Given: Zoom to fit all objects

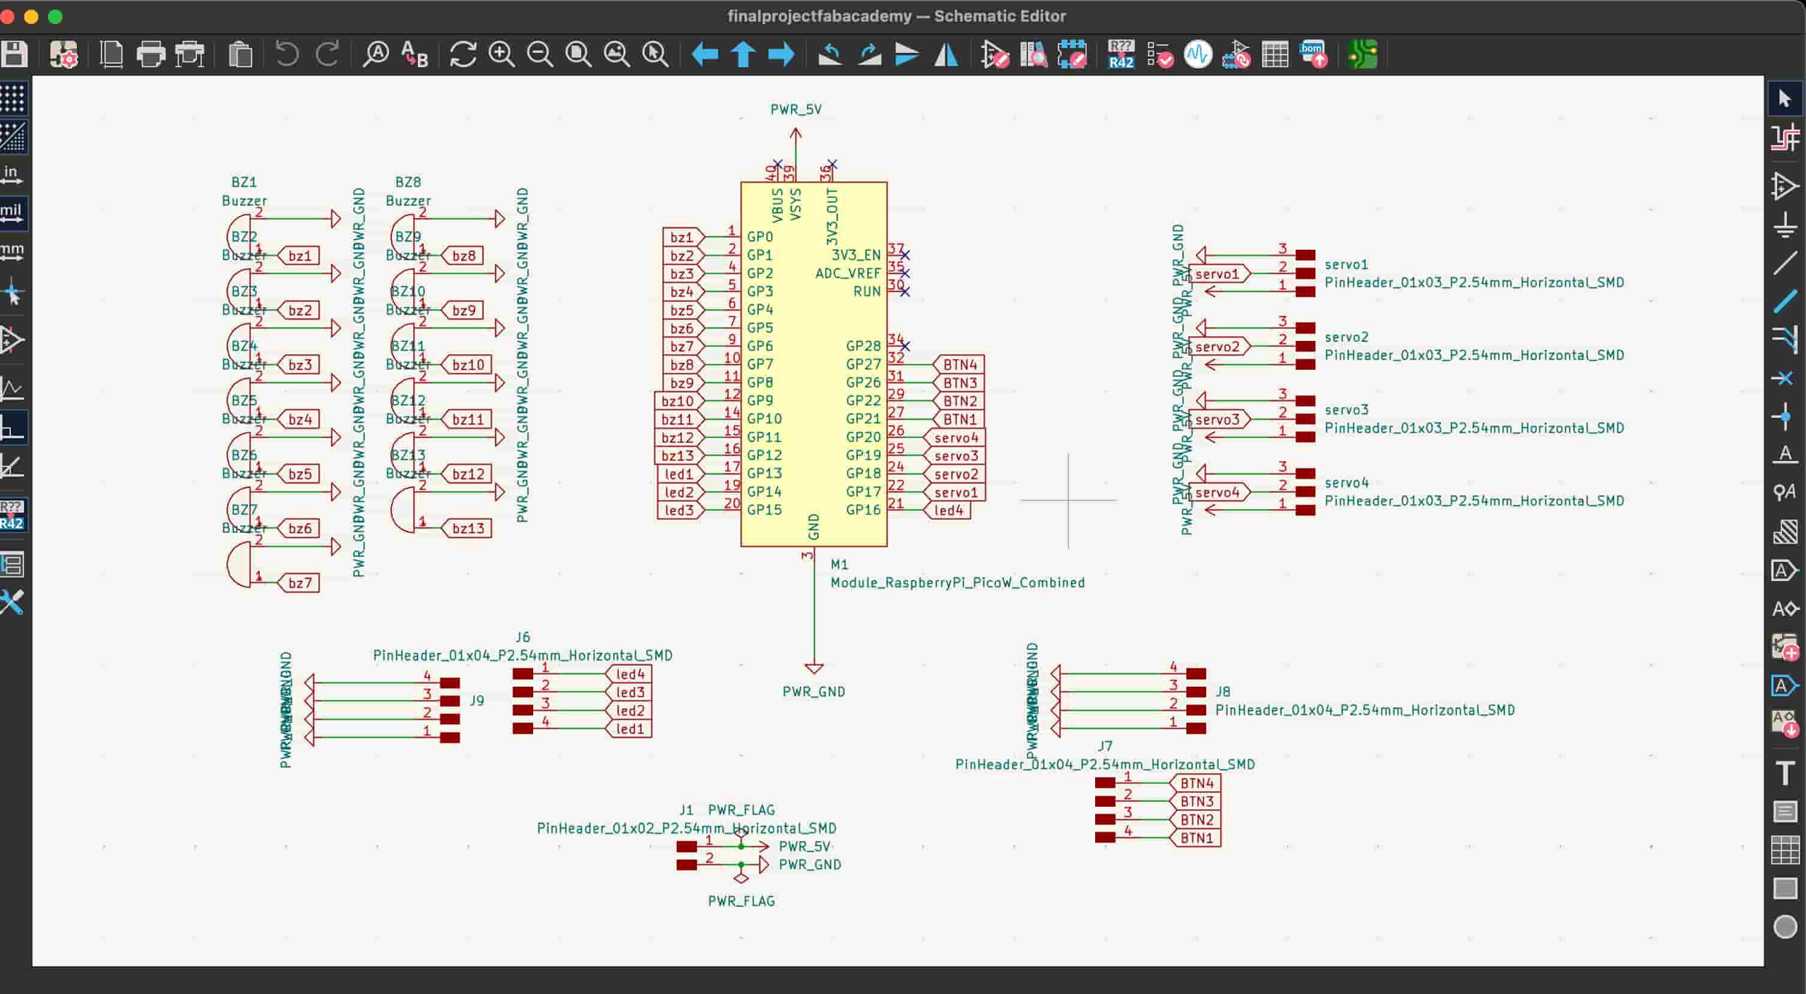Looking at the screenshot, I should click(617, 54).
